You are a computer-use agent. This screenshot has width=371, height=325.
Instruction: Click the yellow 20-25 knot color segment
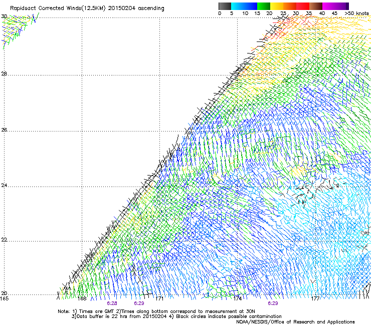[277, 6]
